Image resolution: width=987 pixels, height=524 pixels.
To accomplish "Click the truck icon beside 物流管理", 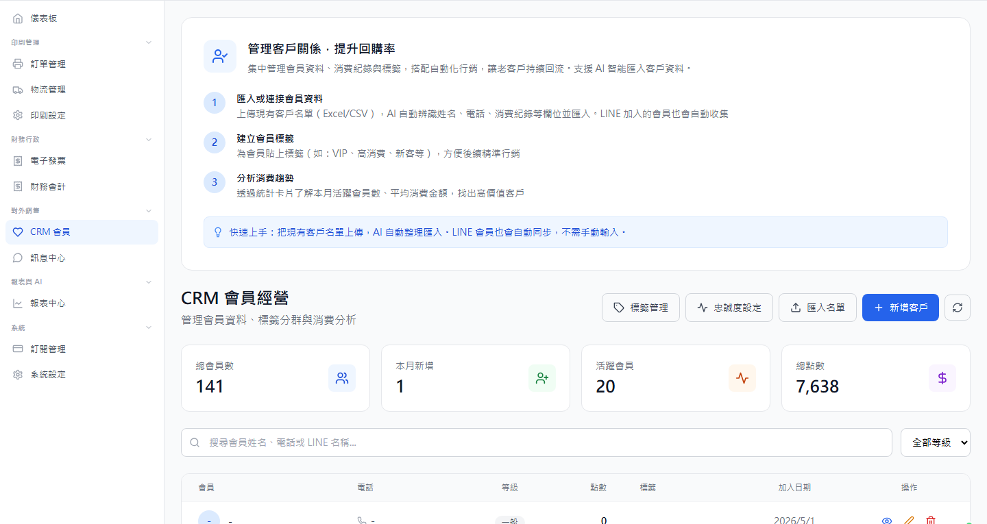I will [18, 90].
